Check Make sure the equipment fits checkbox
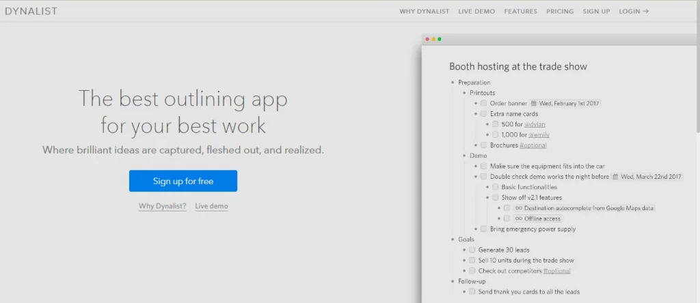Screen dimensions: 700x303 (x=483, y=167)
